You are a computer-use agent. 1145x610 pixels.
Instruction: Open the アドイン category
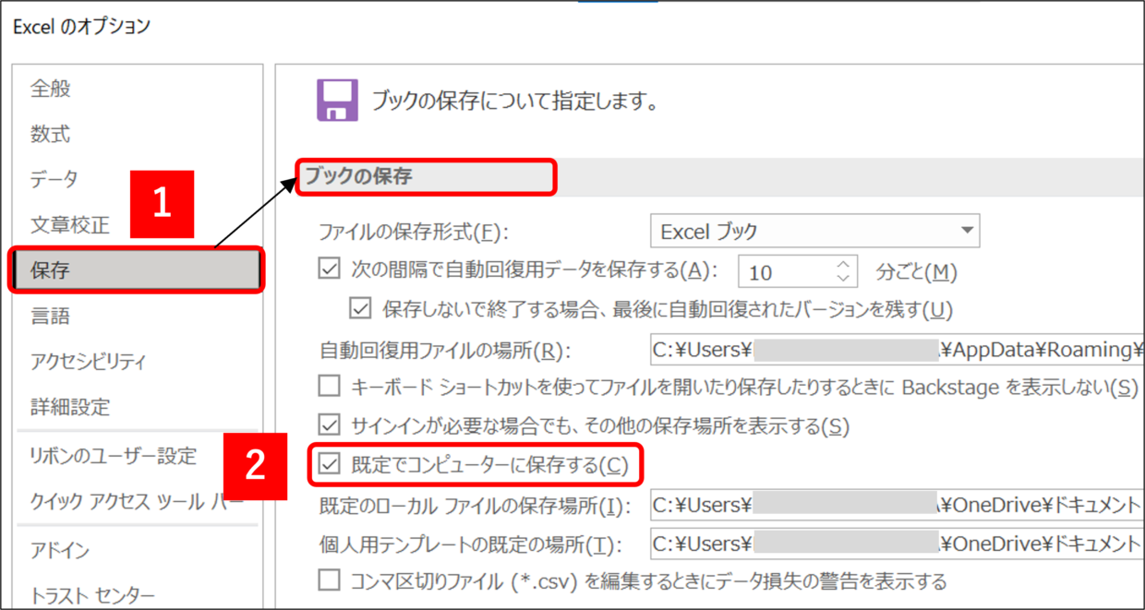coord(60,550)
